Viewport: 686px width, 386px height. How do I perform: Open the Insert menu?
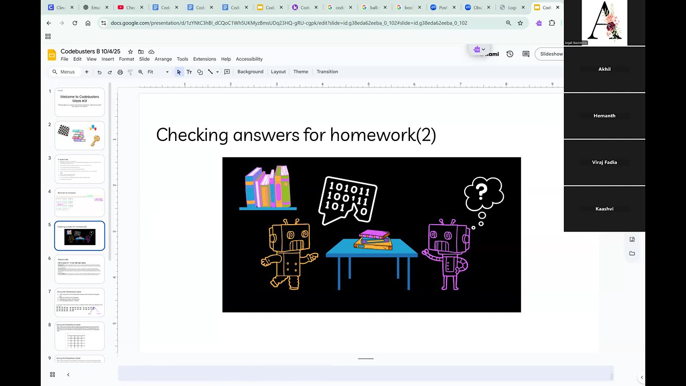click(x=108, y=59)
